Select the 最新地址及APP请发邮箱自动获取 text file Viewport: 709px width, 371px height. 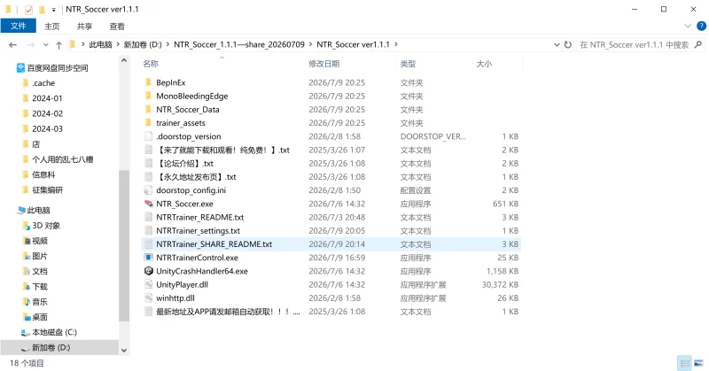tap(228, 312)
